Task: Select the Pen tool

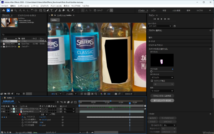Action: click(x=48, y=10)
